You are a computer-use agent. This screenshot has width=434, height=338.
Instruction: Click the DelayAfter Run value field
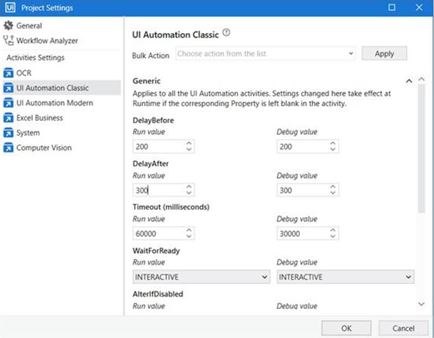pyautogui.click(x=157, y=190)
